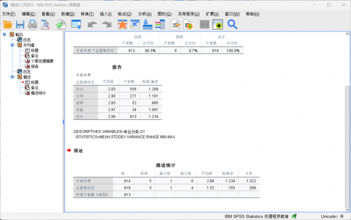Select 描述统计 in the outline tree

point(38,93)
